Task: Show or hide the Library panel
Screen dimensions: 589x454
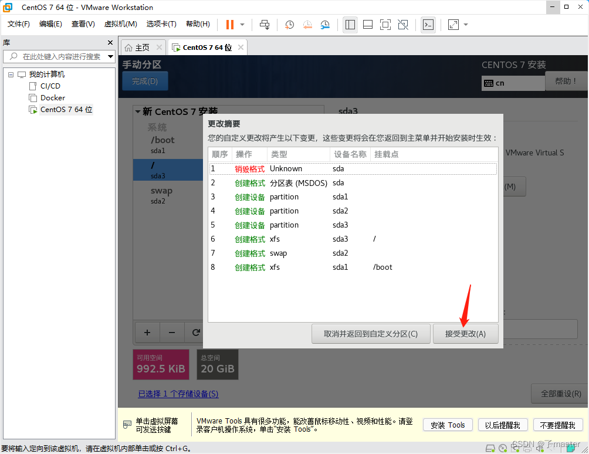Action: (350, 25)
